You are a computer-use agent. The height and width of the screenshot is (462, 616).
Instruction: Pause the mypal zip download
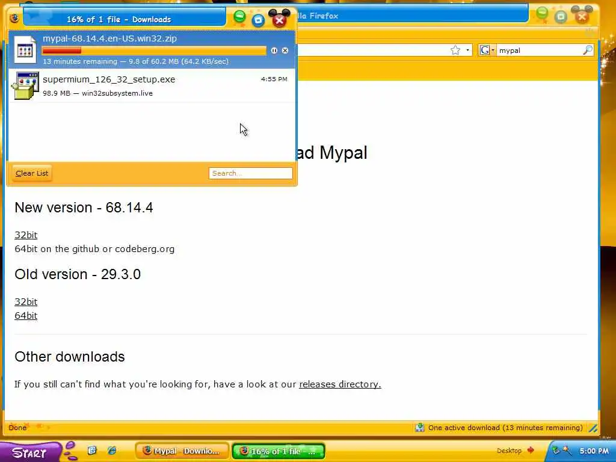coord(274,51)
